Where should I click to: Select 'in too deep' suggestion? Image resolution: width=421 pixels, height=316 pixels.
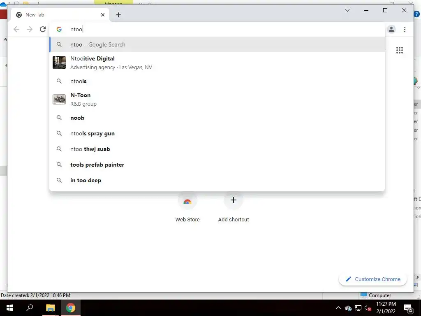pyautogui.click(x=217, y=180)
